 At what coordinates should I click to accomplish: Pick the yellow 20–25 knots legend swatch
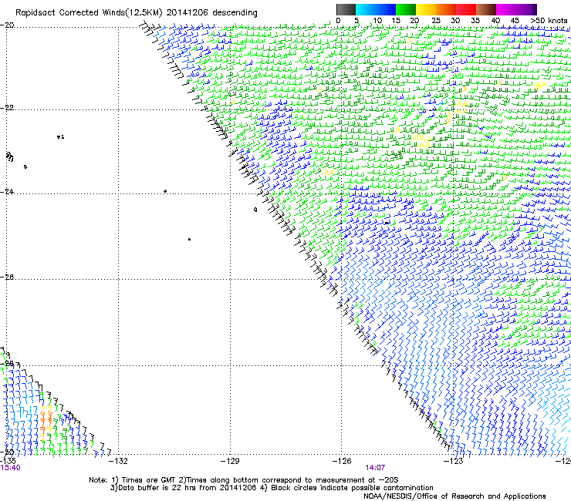pos(426,9)
